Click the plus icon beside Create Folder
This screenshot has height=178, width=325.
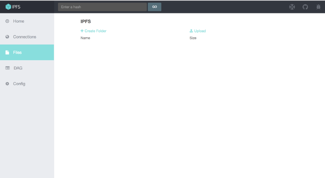[82, 31]
